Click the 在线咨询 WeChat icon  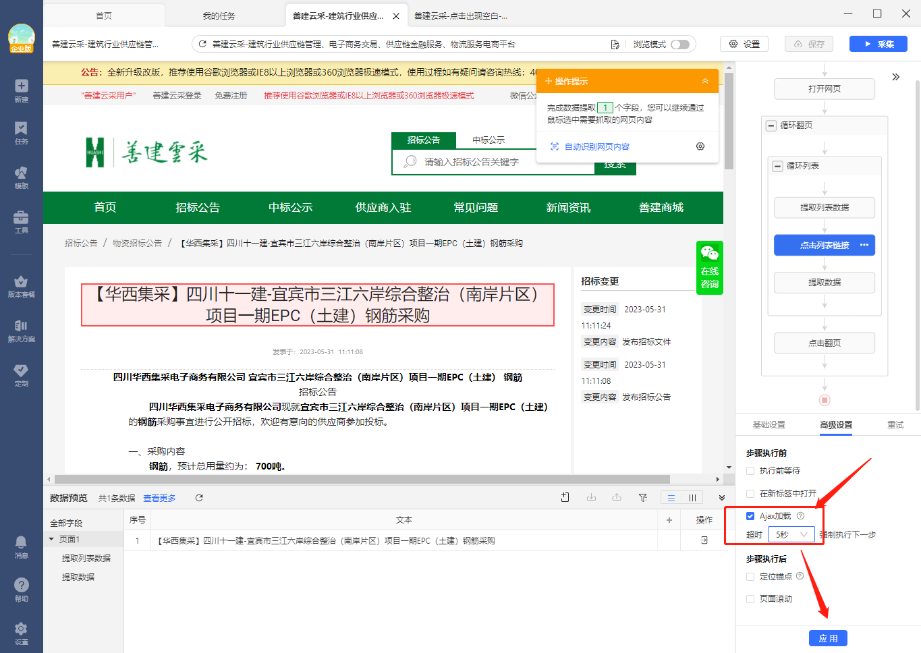(x=710, y=268)
